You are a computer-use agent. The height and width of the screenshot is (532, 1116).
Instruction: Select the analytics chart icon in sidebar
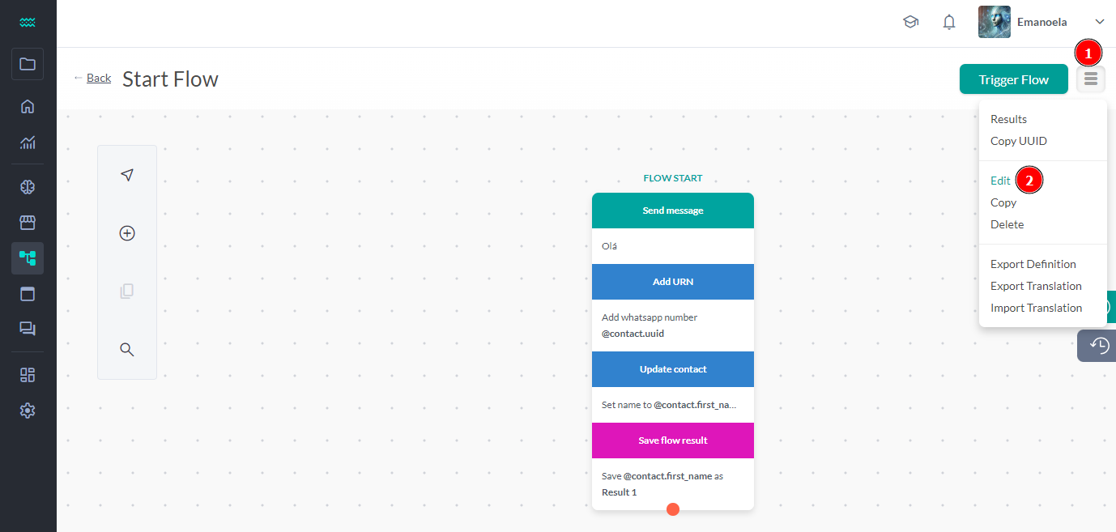28,143
